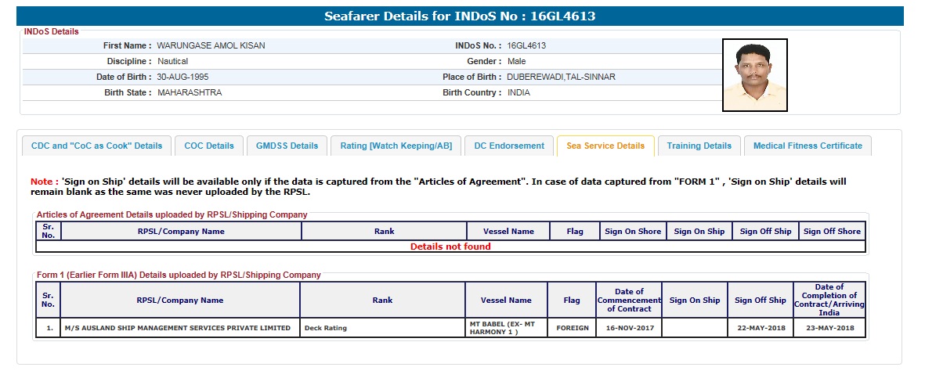925x378 pixels.
Task: Open the Training Details tab
Action: pos(699,146)
